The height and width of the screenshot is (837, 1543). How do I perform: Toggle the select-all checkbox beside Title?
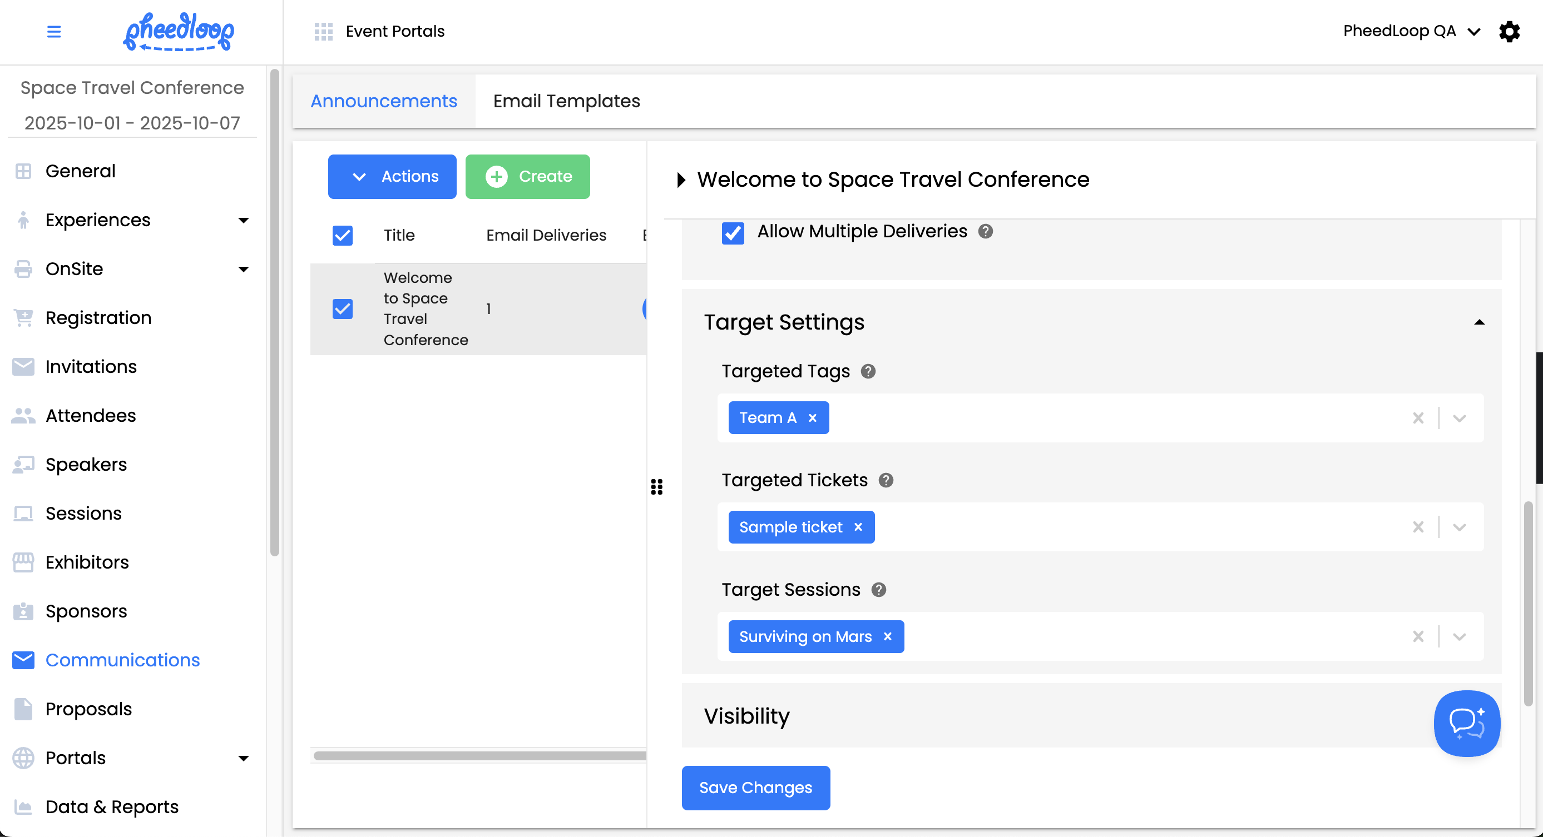343,235
